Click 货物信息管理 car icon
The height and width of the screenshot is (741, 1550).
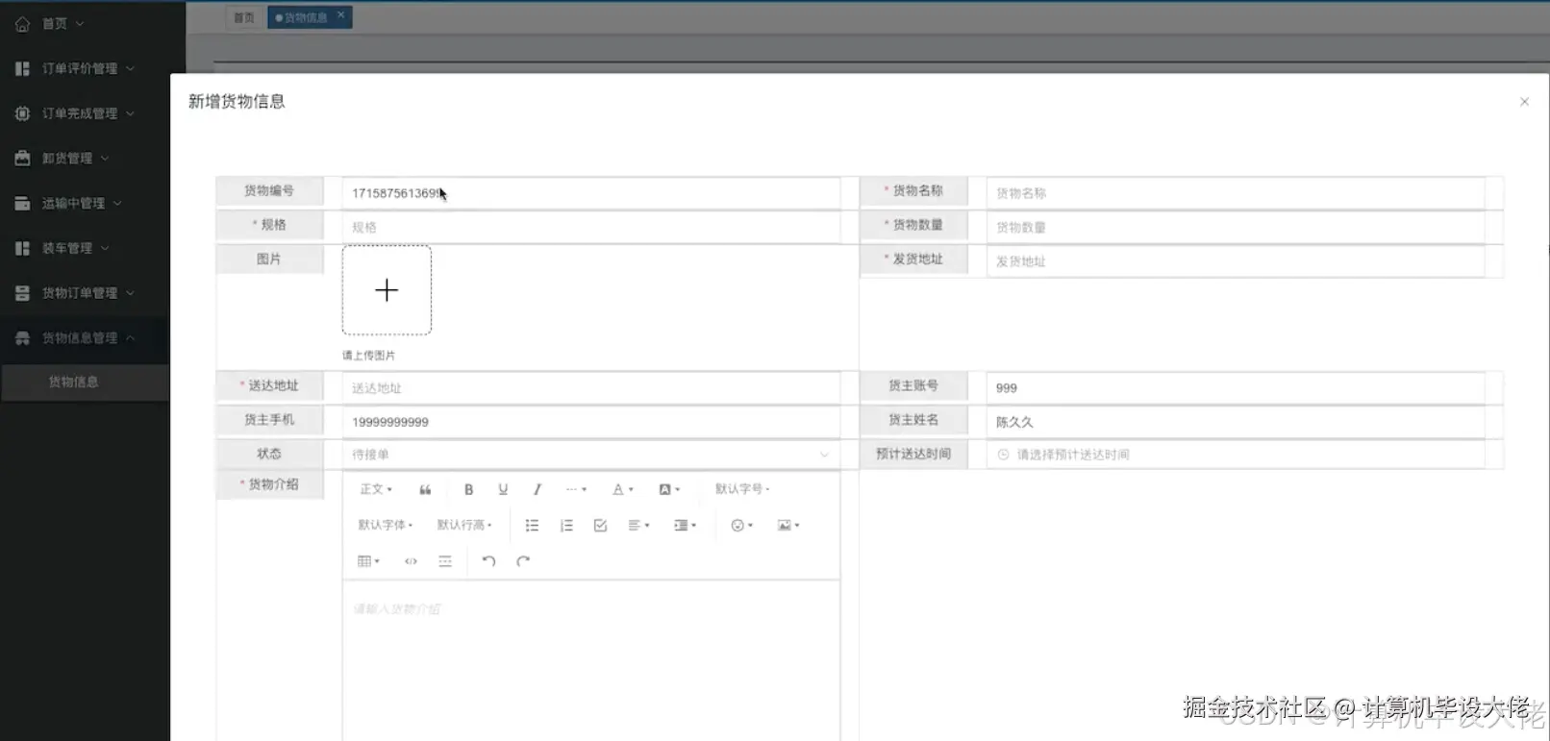tap(22, 337)
